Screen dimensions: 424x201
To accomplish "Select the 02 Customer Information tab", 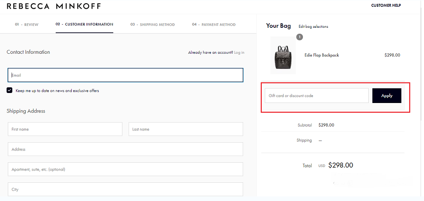I will click(85, 24).
